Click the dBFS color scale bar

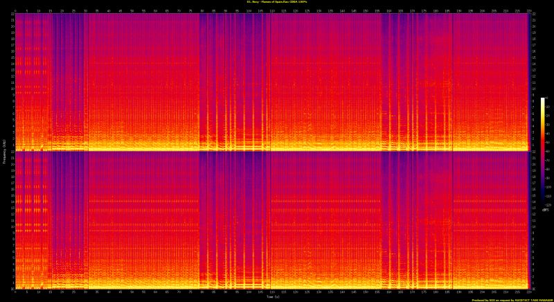coord(543,152)
